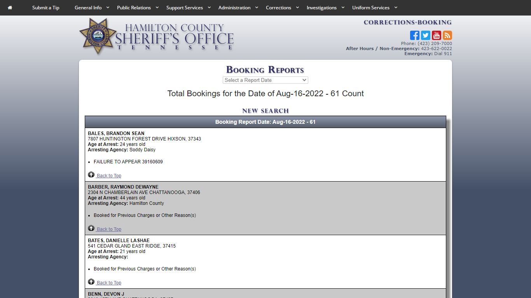This screenshot has height=298, width=531.
Task: Expand the Uniform Services chevron
Action: point(396,8)
